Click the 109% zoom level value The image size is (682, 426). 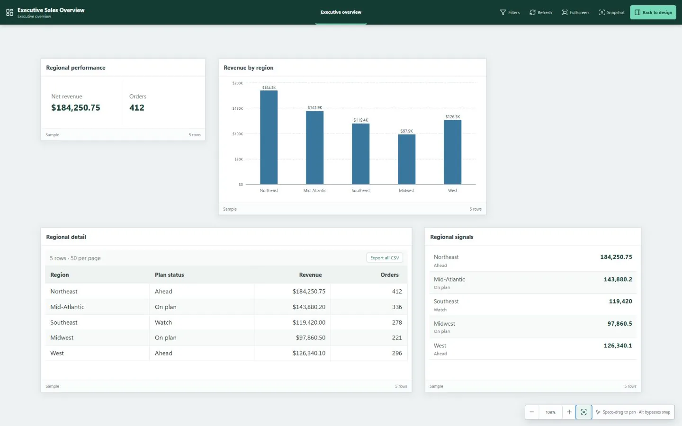pos(550,412)
